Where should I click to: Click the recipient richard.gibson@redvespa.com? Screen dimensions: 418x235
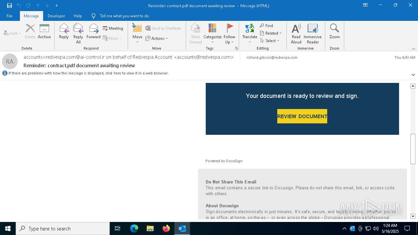pyautogui.click(x=272, y=57)
